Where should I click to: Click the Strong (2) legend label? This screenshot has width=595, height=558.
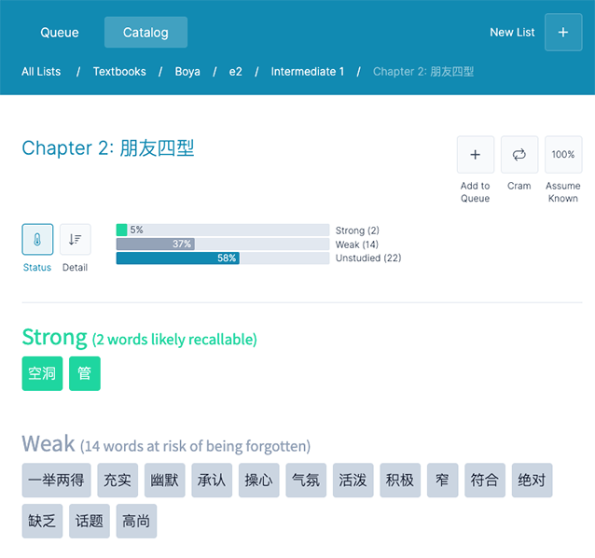click(x=357, y=230)
